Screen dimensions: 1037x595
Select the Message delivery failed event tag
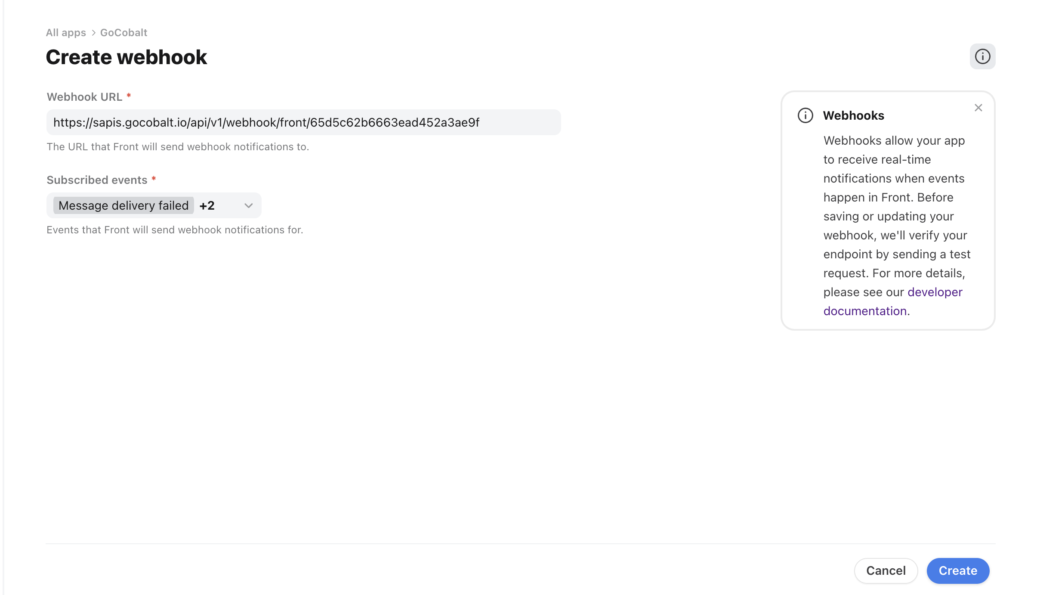[123, 205]
